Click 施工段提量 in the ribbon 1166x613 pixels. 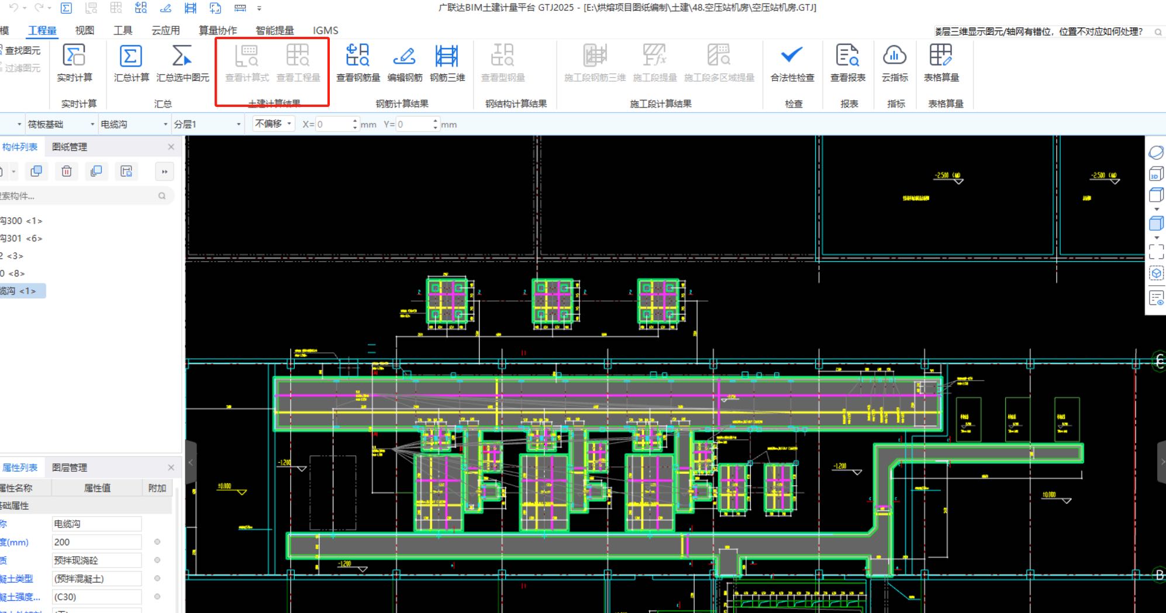point(655,63)
